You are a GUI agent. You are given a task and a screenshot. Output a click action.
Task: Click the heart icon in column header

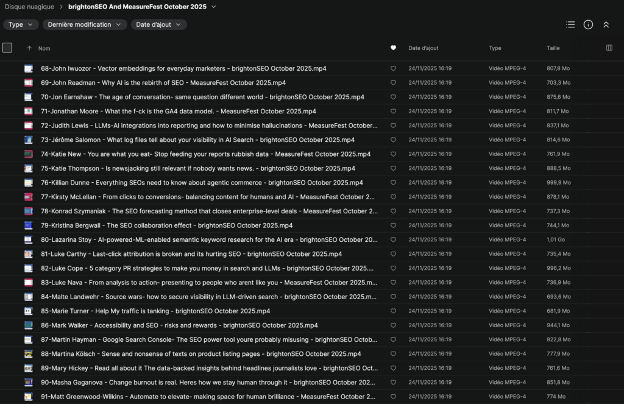393,48
